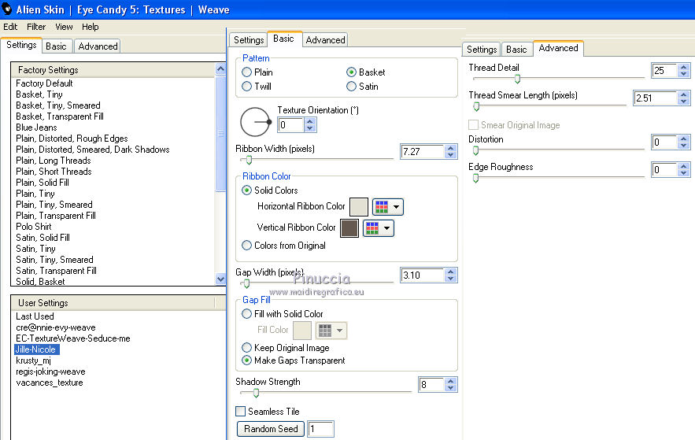Choose Colors from Original option

[247, 246]
